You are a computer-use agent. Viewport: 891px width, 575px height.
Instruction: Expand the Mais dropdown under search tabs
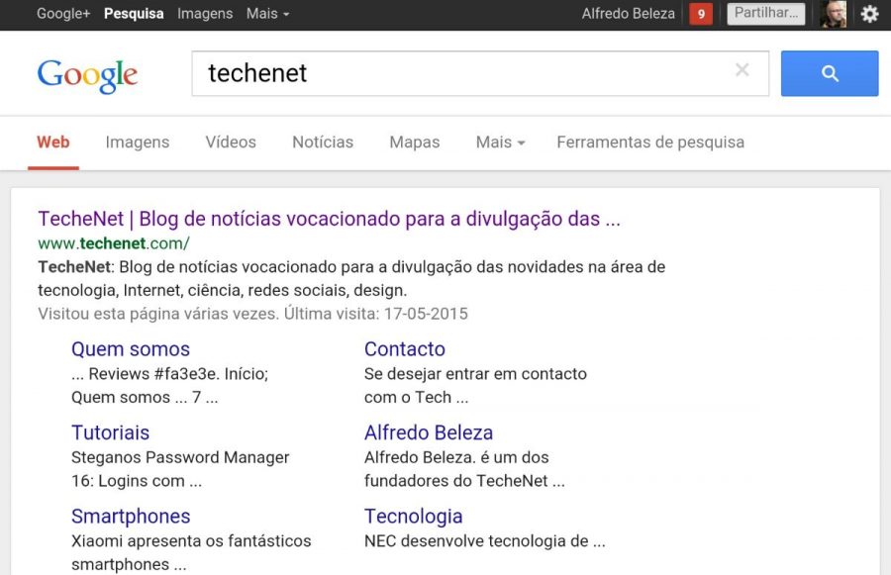click(x=500, y=142)
